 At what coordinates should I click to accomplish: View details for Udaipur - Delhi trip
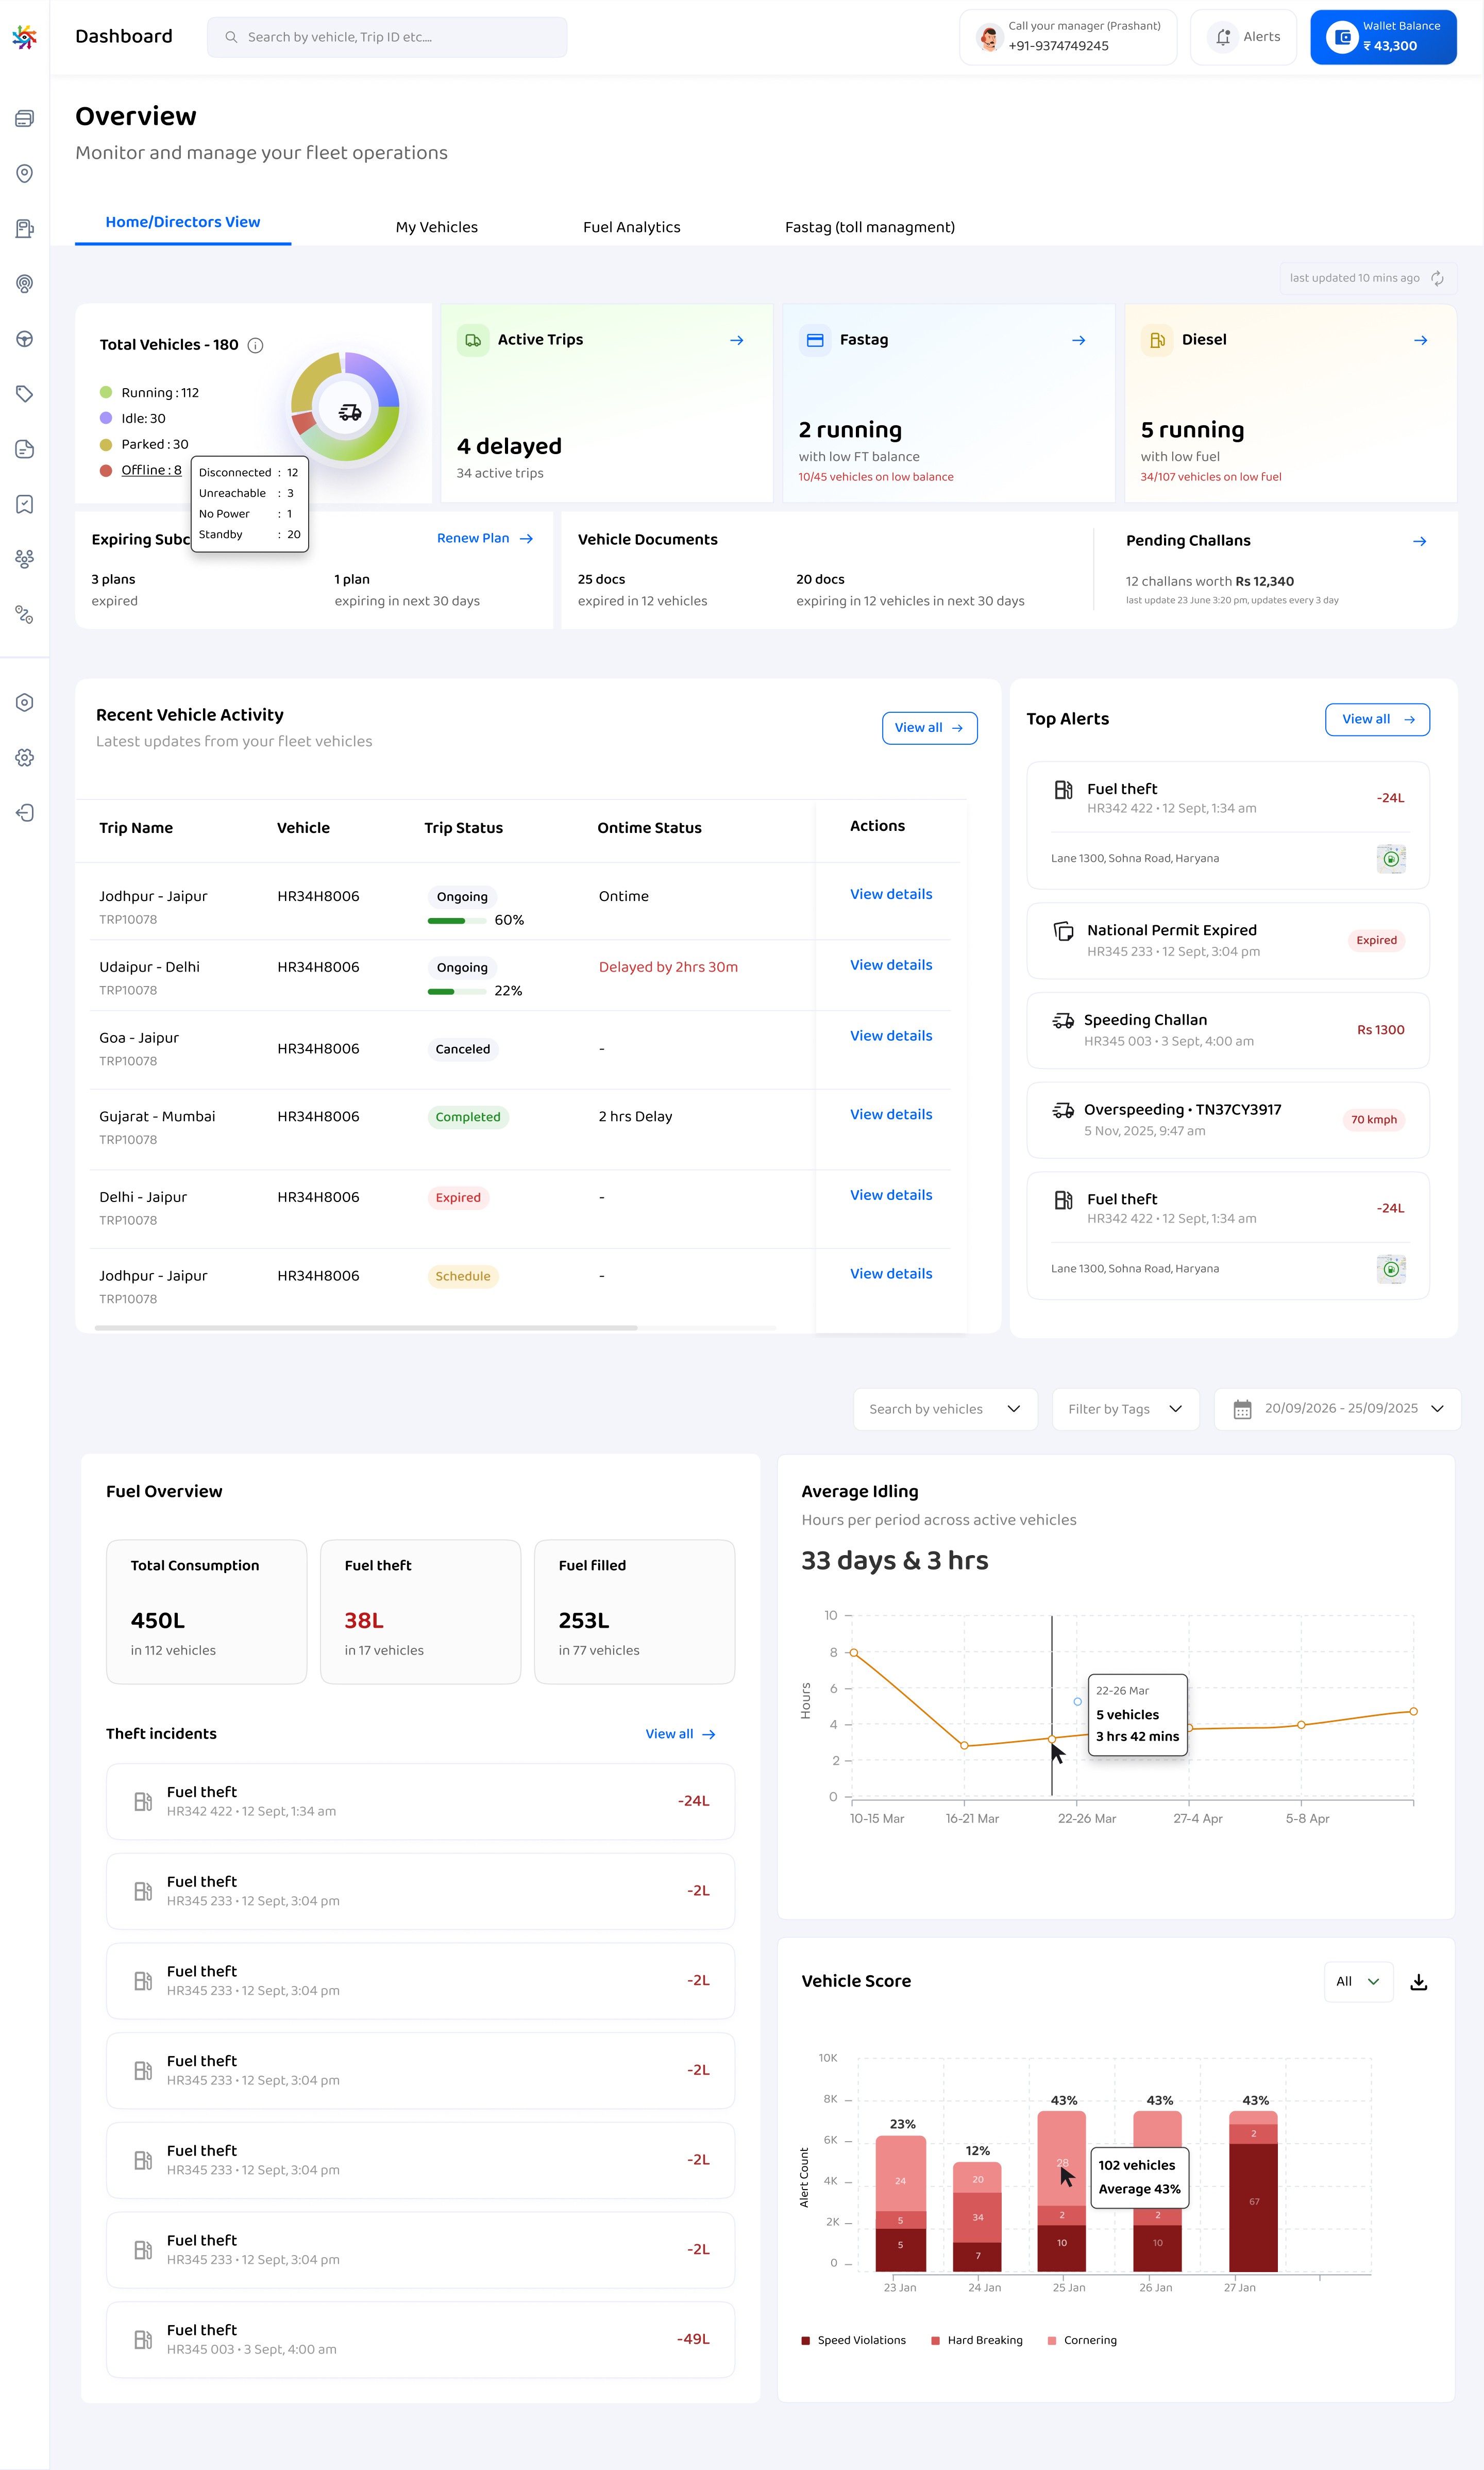click(891, 965)
